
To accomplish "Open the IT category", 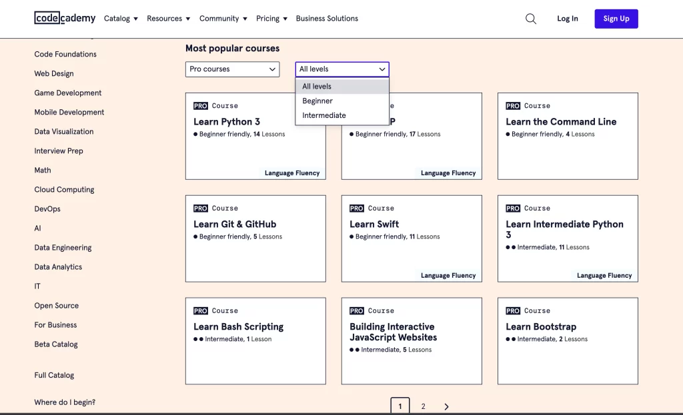I will 37,286.
